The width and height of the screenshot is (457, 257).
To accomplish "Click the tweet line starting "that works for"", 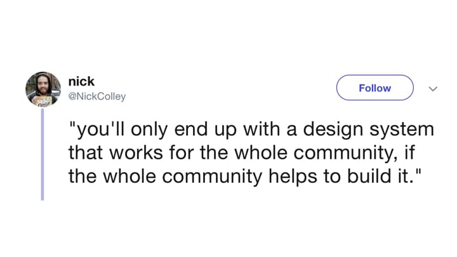I will tap(242, 153).
